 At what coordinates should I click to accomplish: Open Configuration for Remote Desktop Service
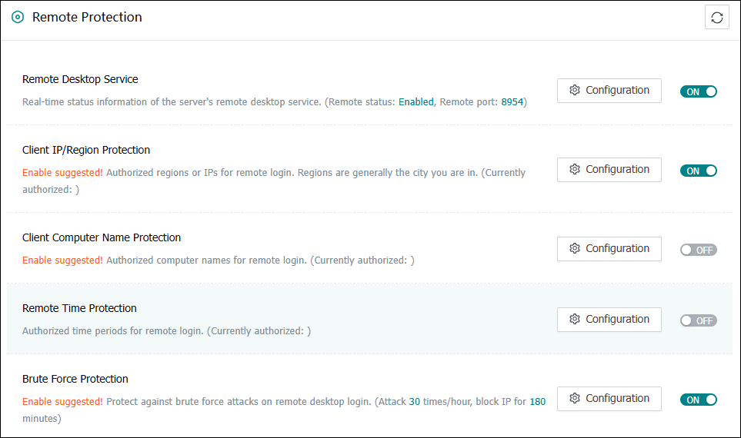609,91
